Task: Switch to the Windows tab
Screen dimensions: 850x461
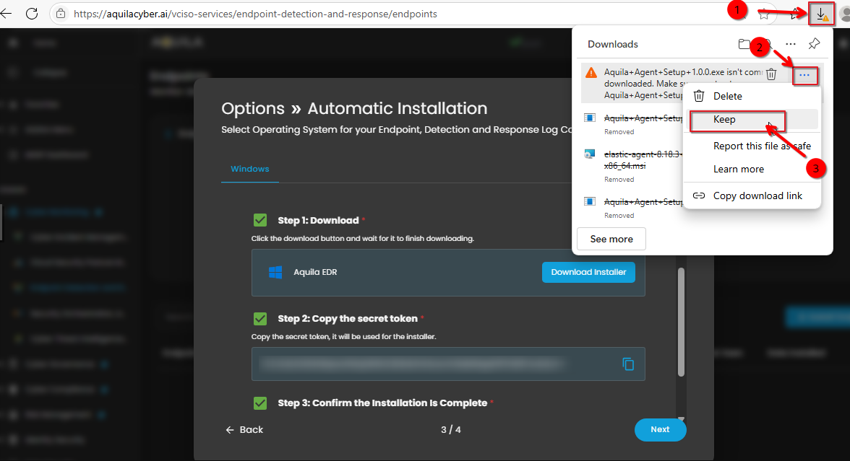Action: click(x=249, y=169)
